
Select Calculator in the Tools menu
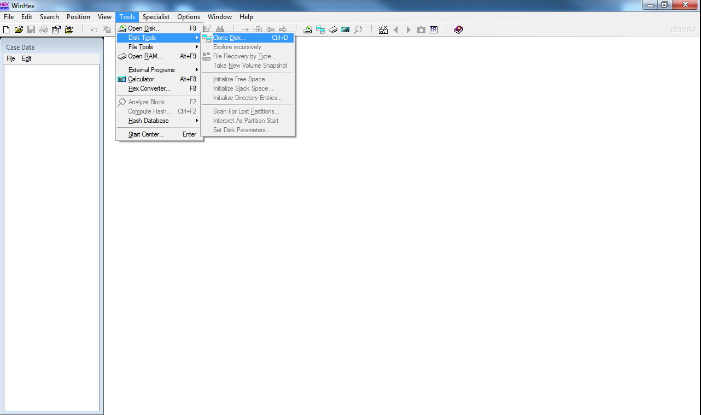(157, 79)
